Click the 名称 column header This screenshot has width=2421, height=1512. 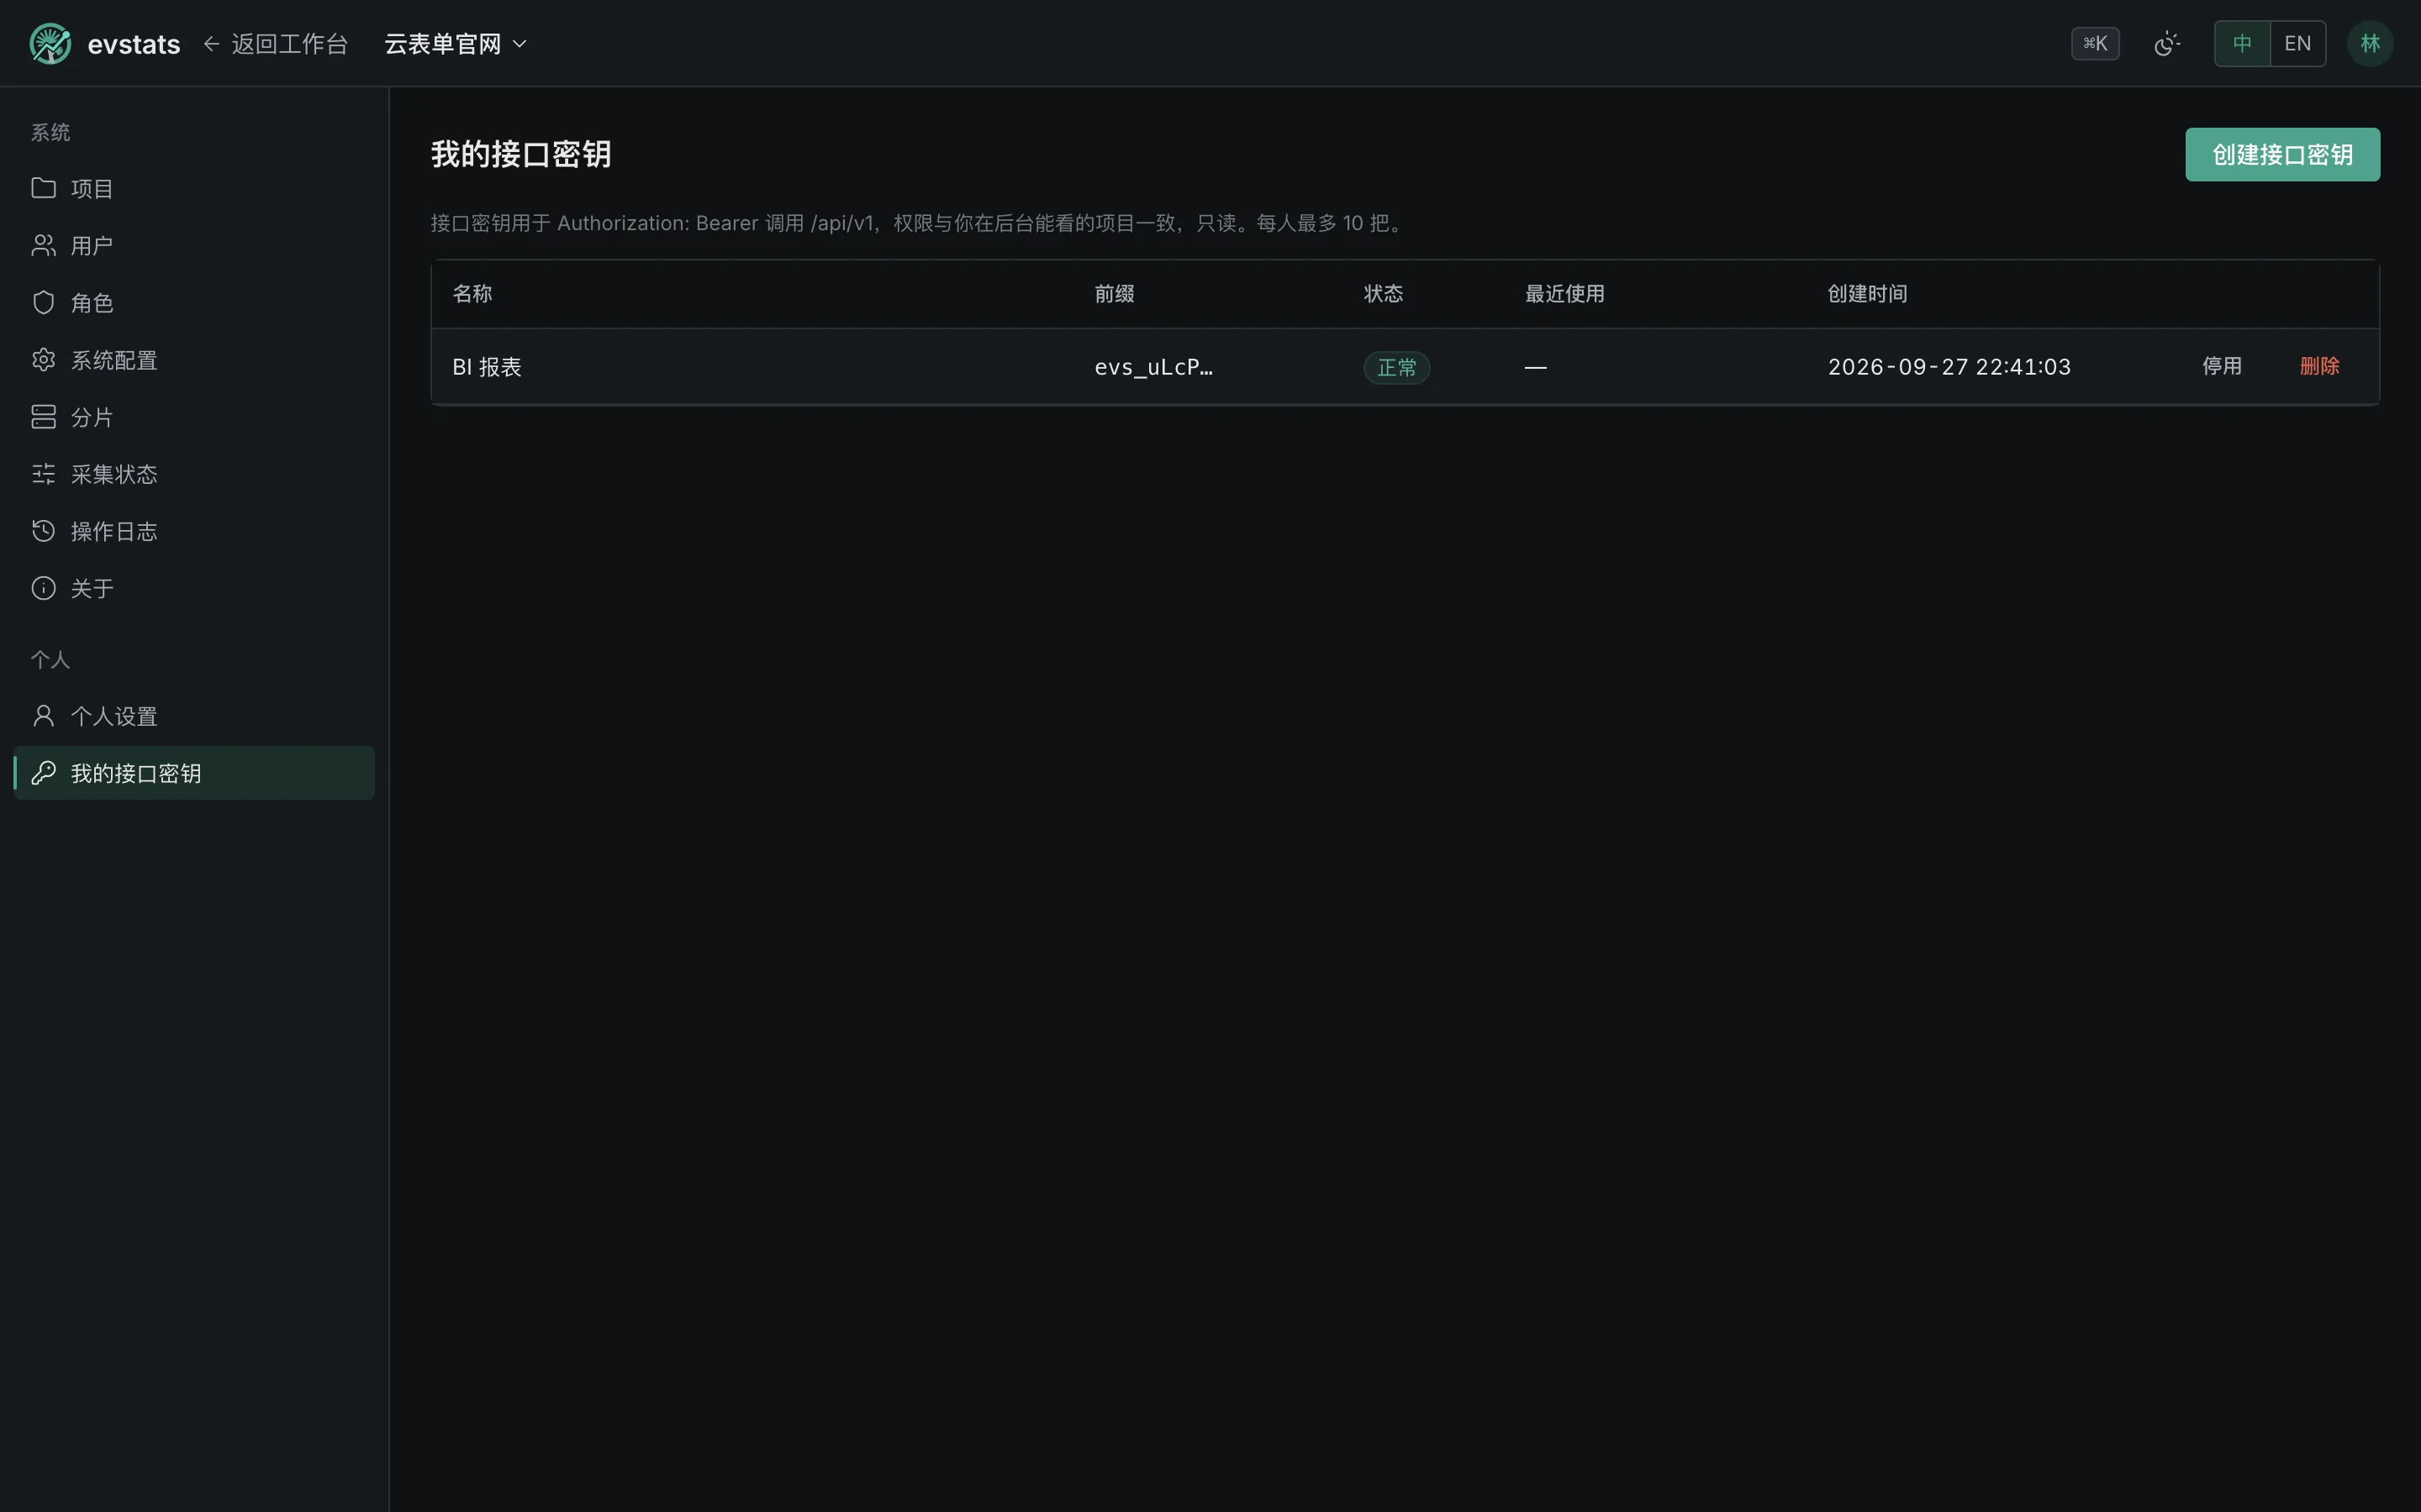click(x=472, y=293)
